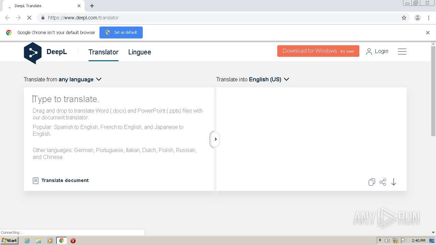Viewport: 436px width, 245px height.
Task: Click the page vertical scrollbar thumb
Action: [433, 91]
